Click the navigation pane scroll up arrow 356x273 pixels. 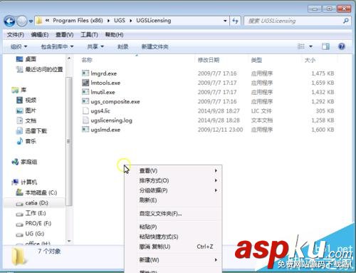69,58
